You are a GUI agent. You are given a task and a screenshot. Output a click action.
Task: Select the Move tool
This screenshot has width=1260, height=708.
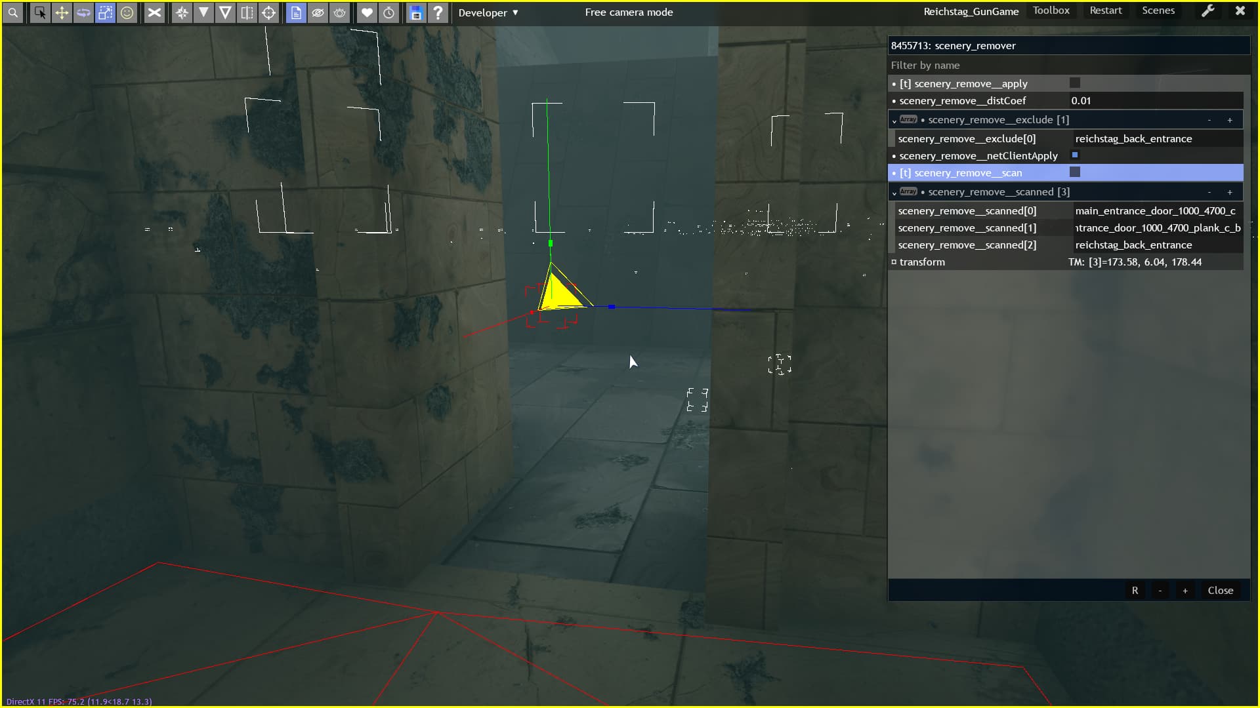coord(62,12)
